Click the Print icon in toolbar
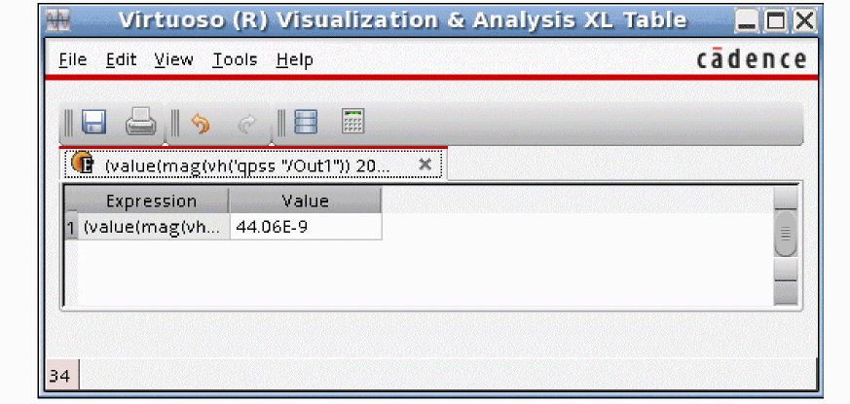 [x=141, y=124]
